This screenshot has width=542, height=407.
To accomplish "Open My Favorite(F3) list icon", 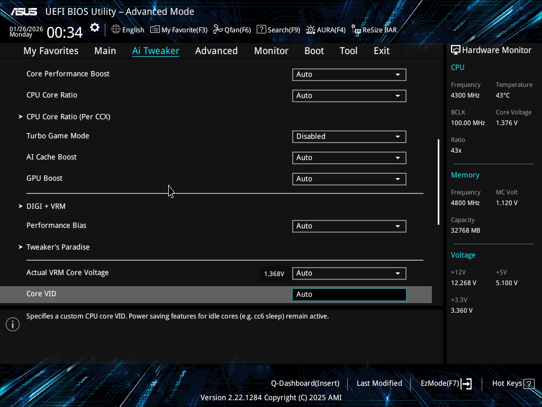I will pyautogui.click(x=155, y=30).
